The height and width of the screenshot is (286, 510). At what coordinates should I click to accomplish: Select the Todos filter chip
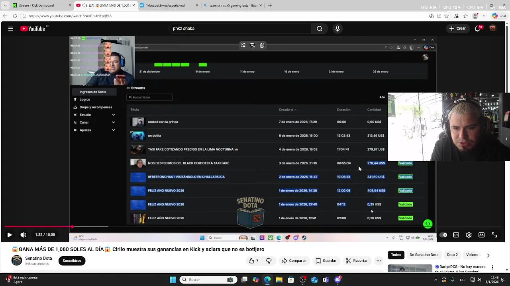point(396,255)
